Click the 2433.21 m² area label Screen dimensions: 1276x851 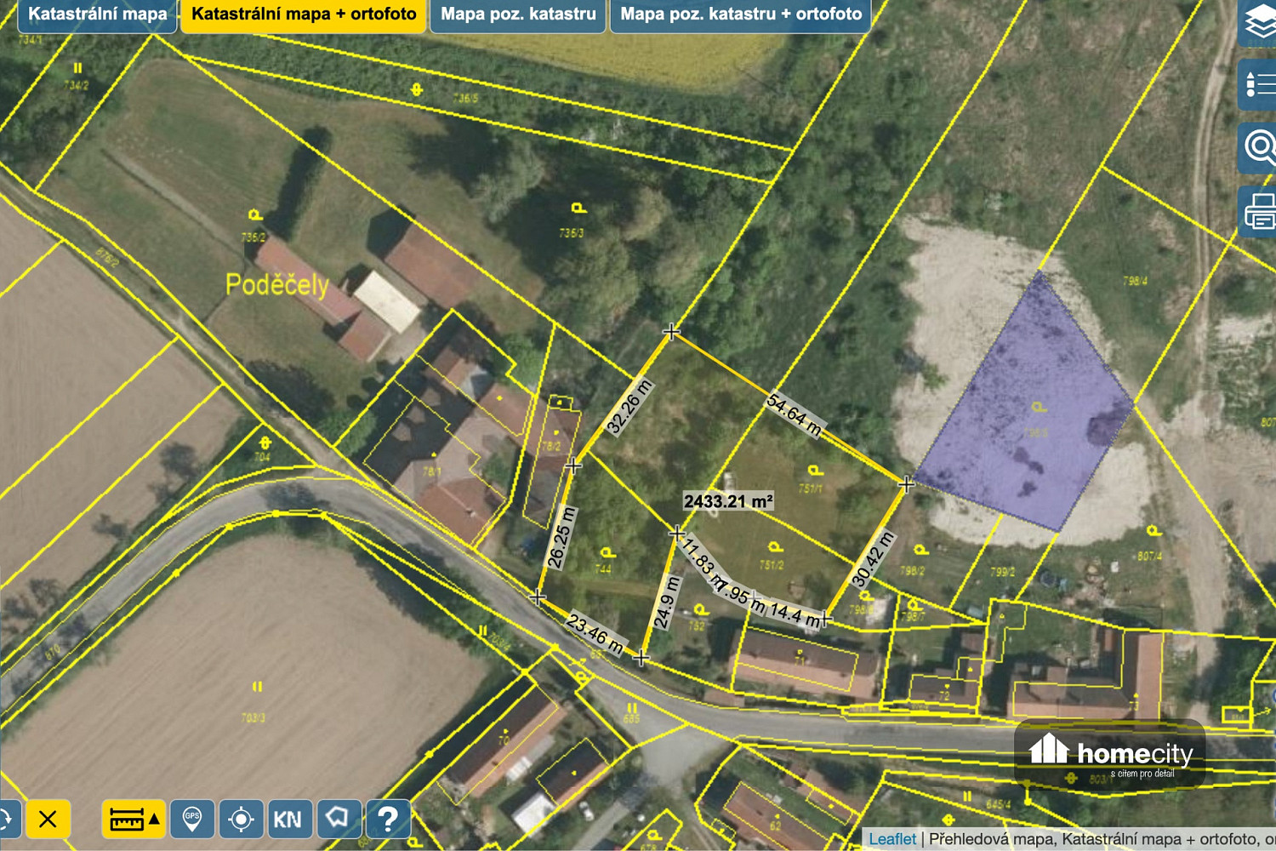point(728,501)
